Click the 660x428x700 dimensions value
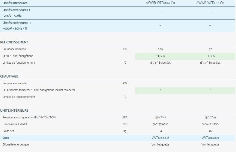Screen dimensions: 236x152 (210, 124)
